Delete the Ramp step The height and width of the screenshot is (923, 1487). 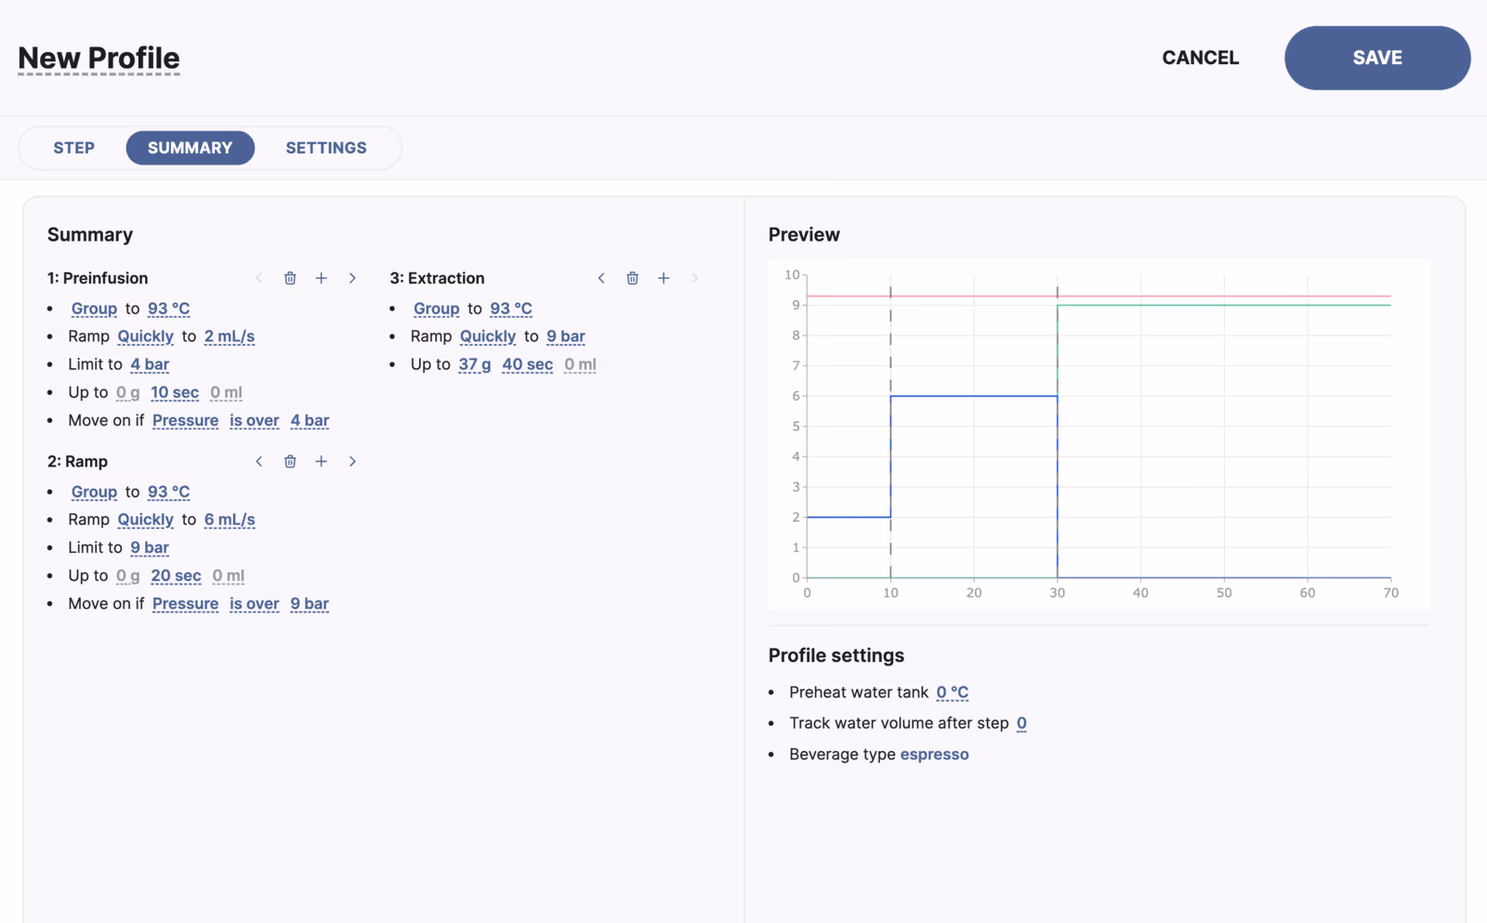coord(290,461)
